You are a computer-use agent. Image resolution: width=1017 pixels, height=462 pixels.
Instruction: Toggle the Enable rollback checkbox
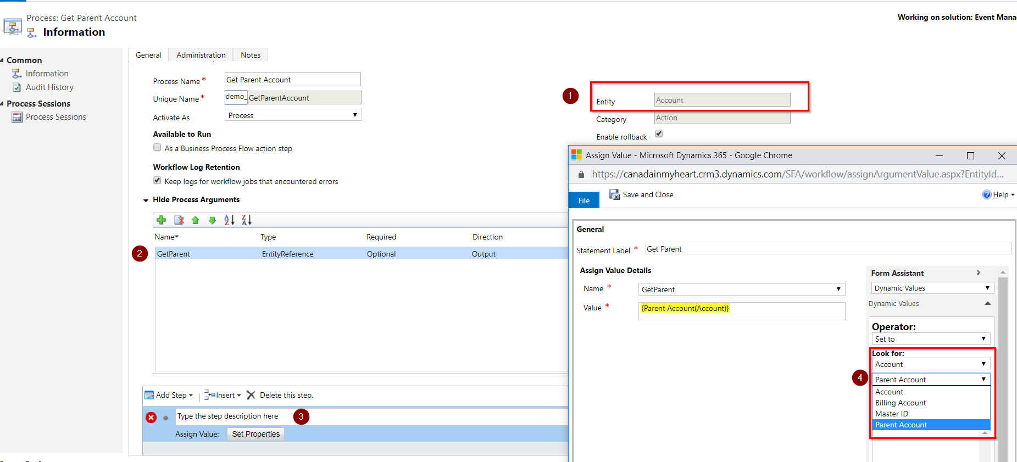point(659,133)
